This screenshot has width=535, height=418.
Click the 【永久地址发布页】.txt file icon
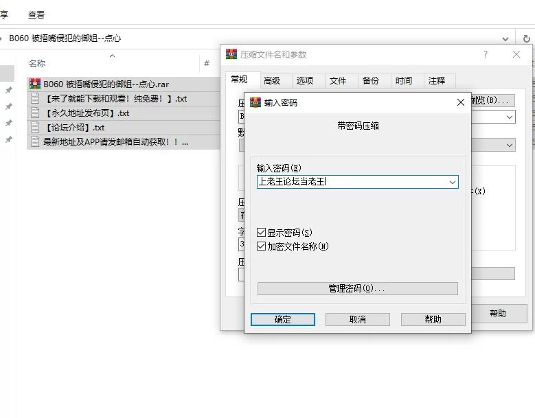point(34,113)
